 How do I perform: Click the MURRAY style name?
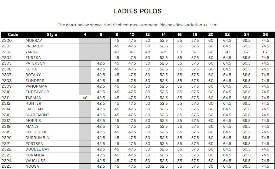[34, 40]
